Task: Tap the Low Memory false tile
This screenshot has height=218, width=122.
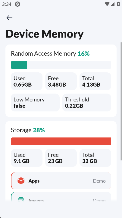Action: (x=35, y=103)
